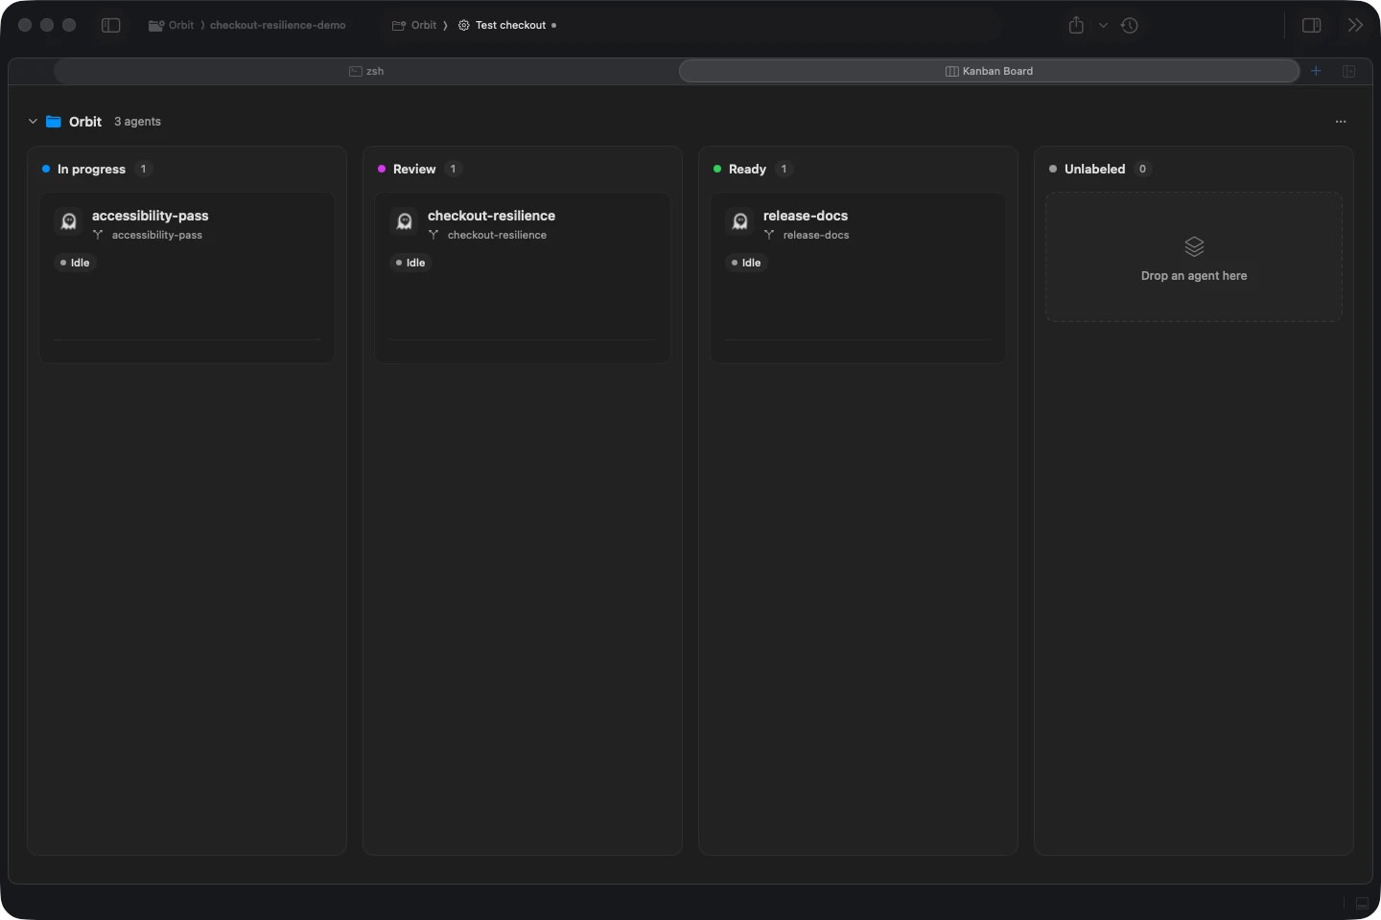Image resolution: width=1381 pixels, height=920 pixels.
Task: Click the Unlabeled count badge showing 0
Action: [1142, 169]
